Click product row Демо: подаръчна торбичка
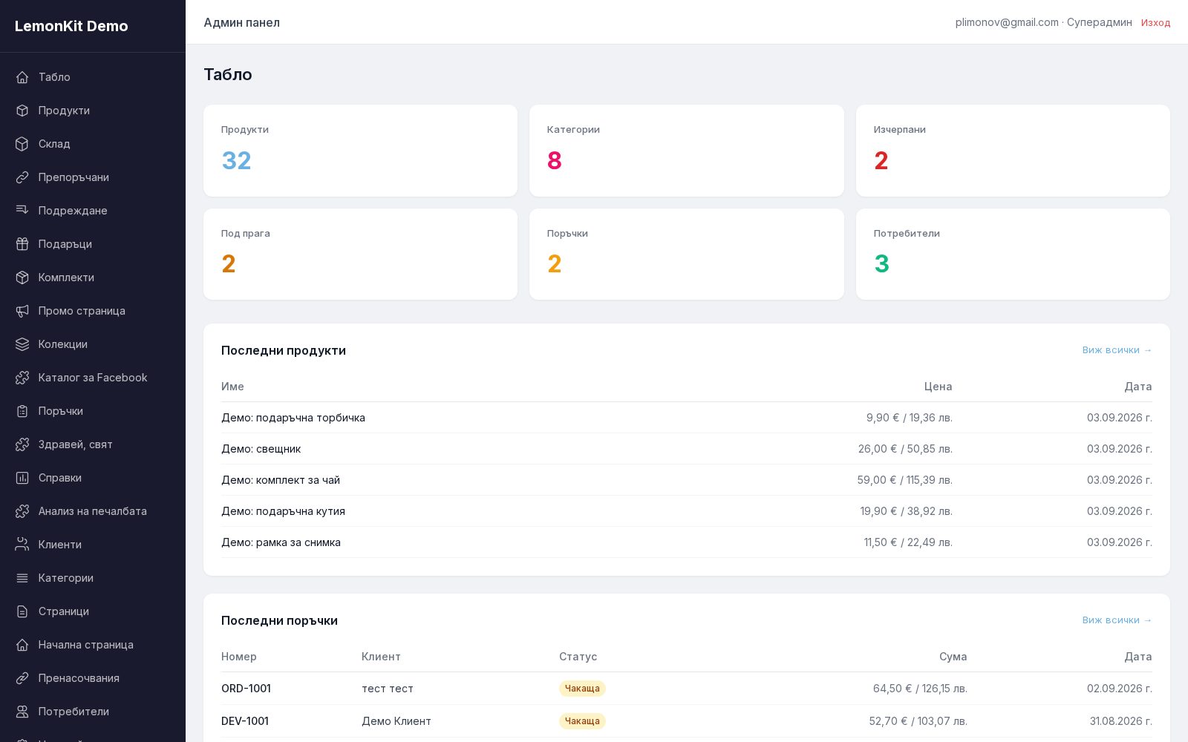Screen dimensions: 1188x742 tap(687, 418)
